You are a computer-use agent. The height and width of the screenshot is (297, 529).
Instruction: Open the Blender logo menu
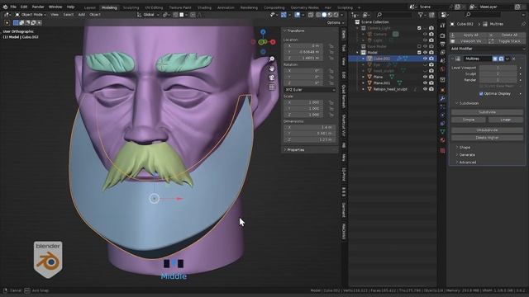tap(5, 7)
